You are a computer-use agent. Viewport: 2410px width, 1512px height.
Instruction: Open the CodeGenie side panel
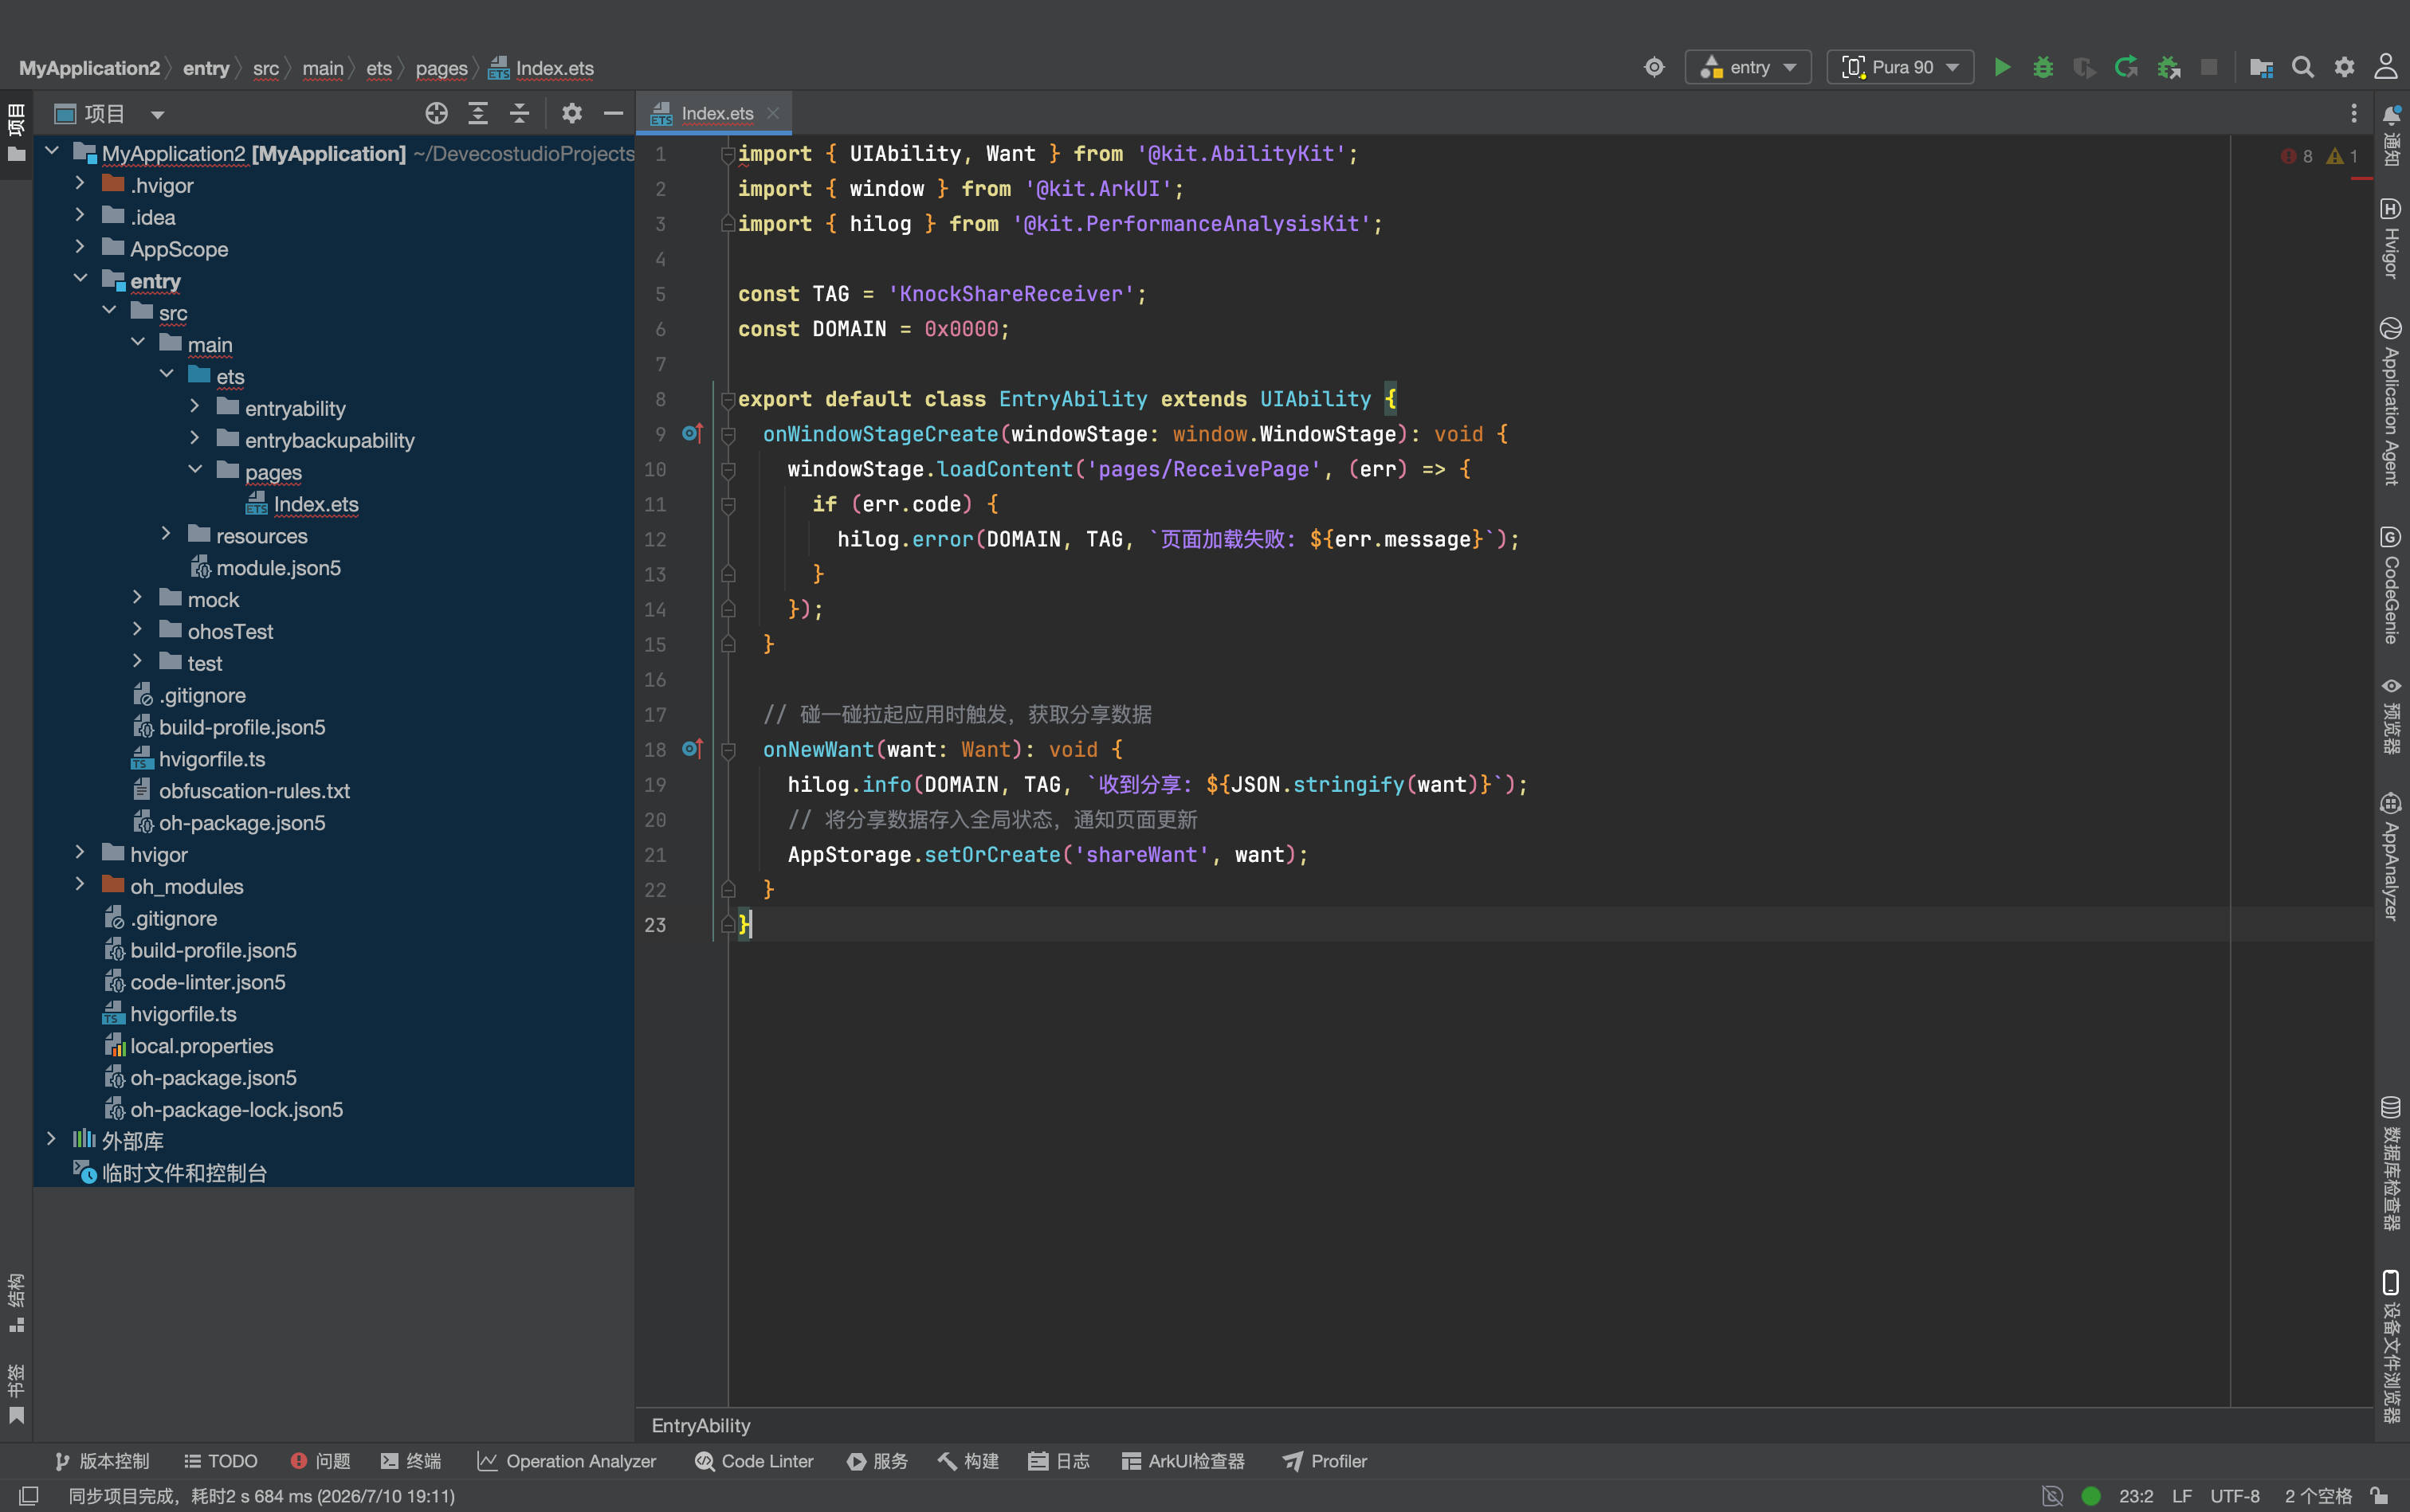pos(2391,585)
